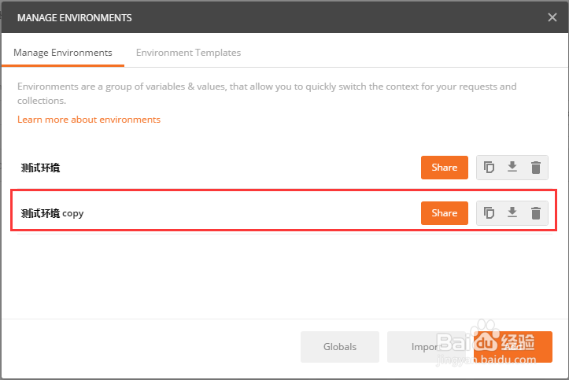Delete the 测试环境 copy environment
Screen dimensions: 569x380
tap(536, 213)
